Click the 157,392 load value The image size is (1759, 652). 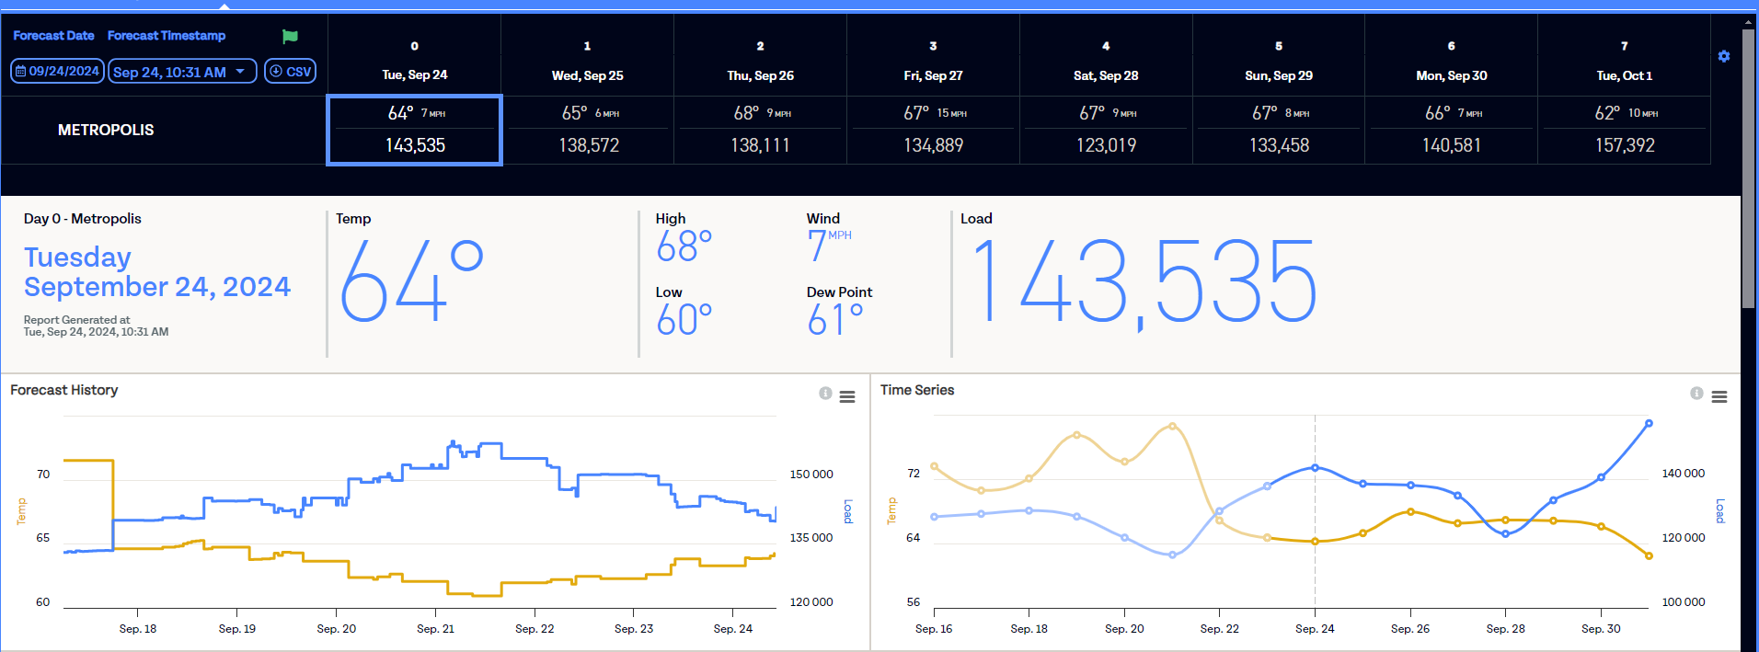(1625, 145)
